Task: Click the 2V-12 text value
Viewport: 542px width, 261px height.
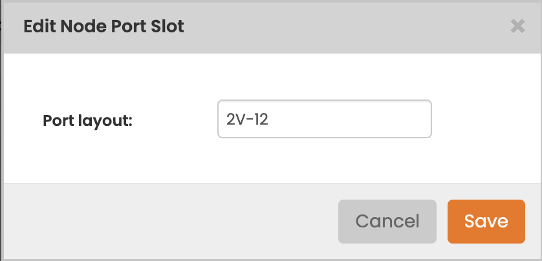Action: pyautogui.click(x=247, y=119)
